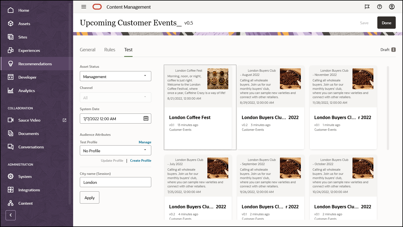Click the Apply button
Viewport: 403px width, 227px height.
point(90,198)
